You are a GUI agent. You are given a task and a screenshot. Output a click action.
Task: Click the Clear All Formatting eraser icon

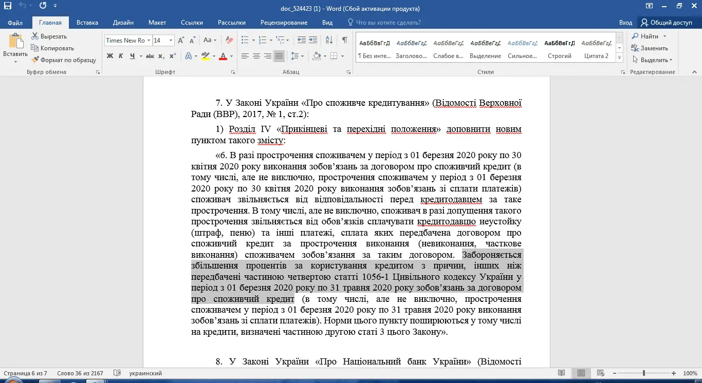point(229,40)
